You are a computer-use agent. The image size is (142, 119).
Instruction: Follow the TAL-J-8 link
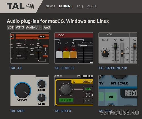point(16,68)
